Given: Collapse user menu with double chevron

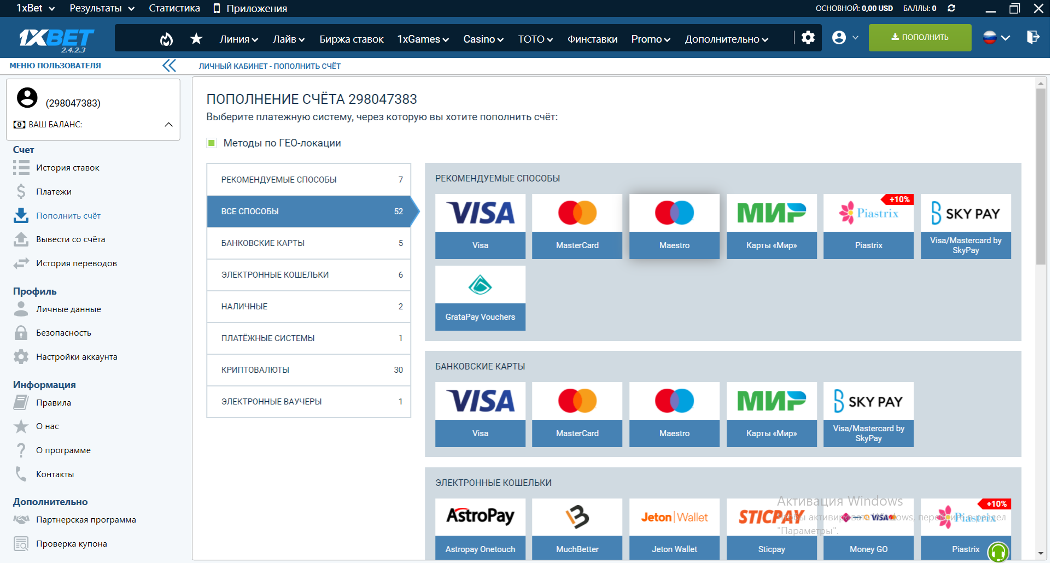Looking at the screenshot, I should click(x=169, y=66).
